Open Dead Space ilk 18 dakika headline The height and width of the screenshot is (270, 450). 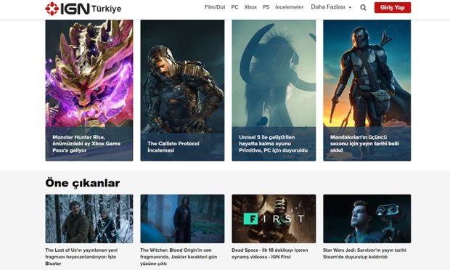[270, 253]
